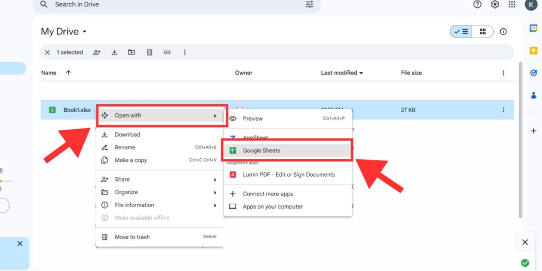Image resolution: width=542 pixels, height=271 pixels.
Task: Expand the Share submenu
Action: (x=160, y=179)
